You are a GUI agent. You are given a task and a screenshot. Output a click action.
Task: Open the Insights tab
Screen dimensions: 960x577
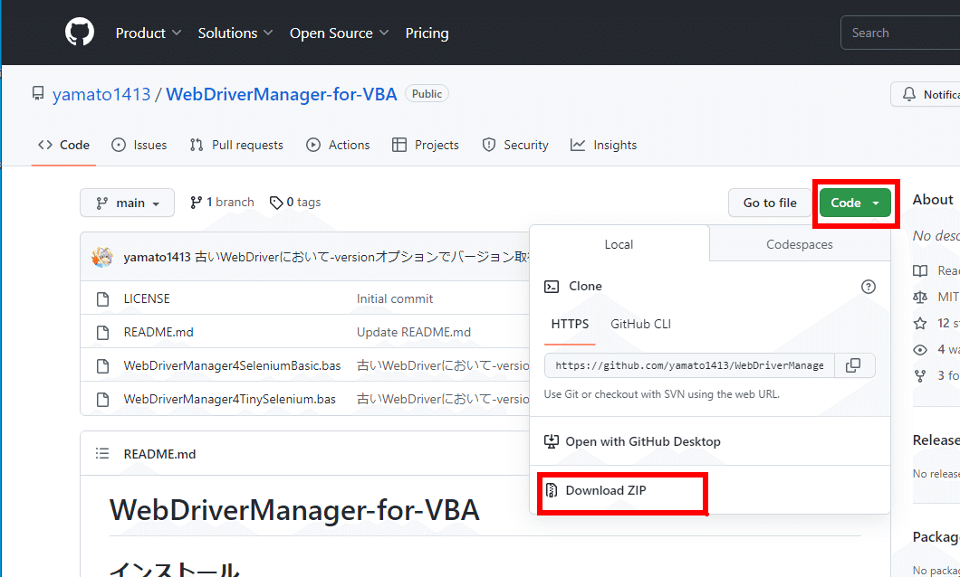click(x=604, y=145)
